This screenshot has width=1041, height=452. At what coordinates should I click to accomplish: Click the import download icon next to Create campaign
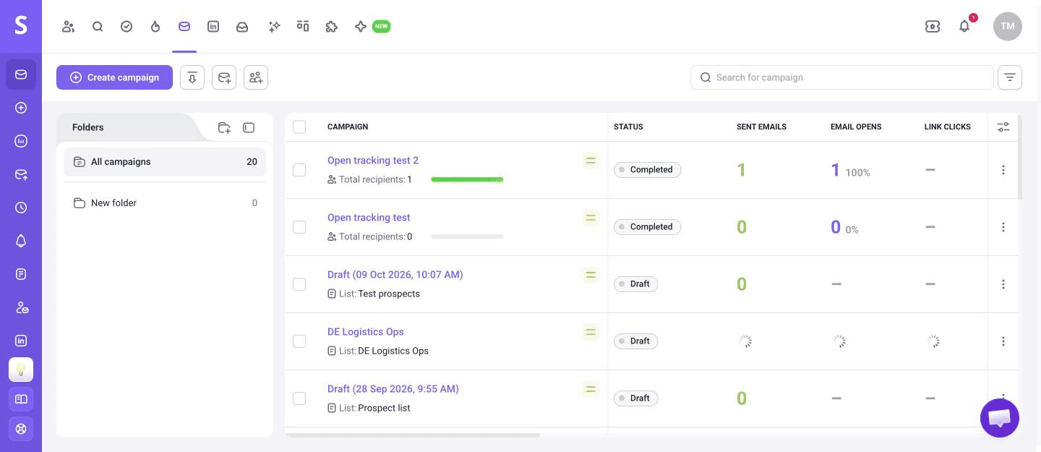coord(192,77)
